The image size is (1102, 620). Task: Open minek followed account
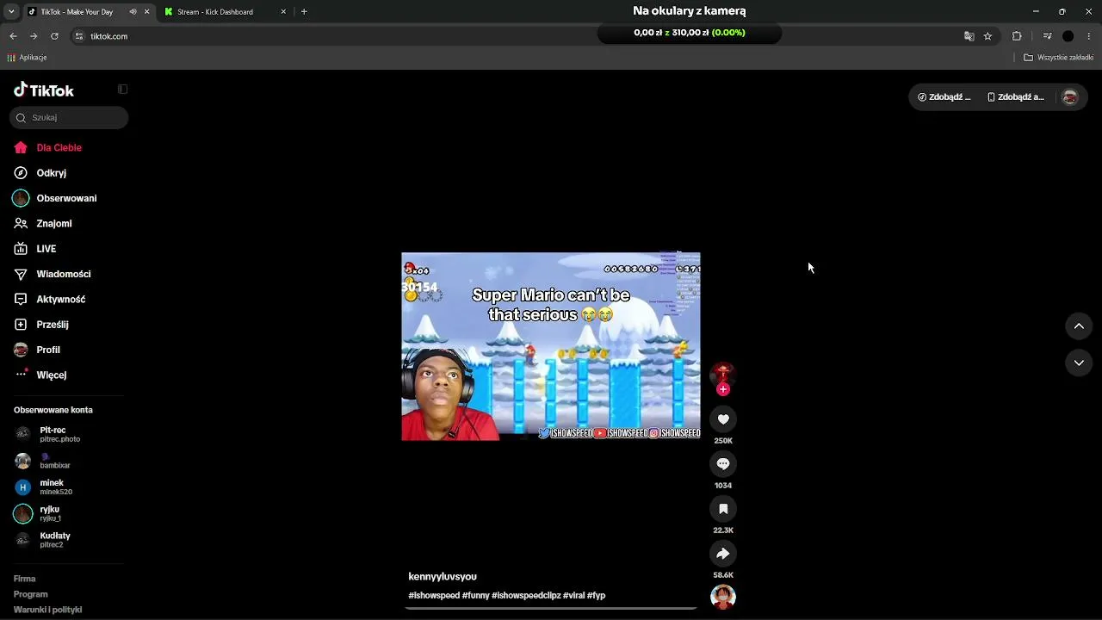(x=69, y=487)
